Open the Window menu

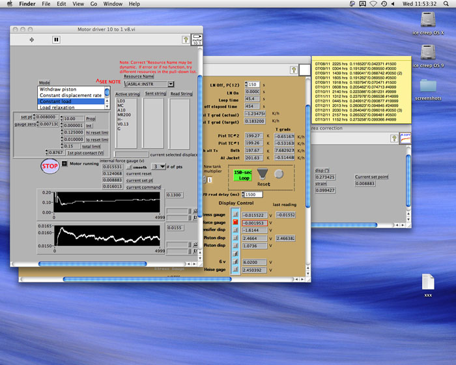pyautogui.click(x=113, y=4)
